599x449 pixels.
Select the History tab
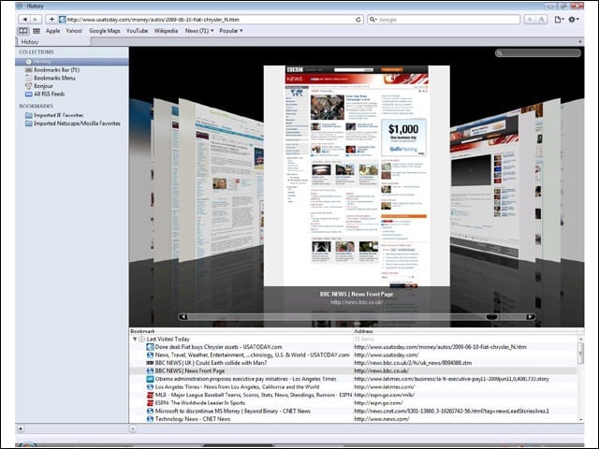[x=53, y=42]
